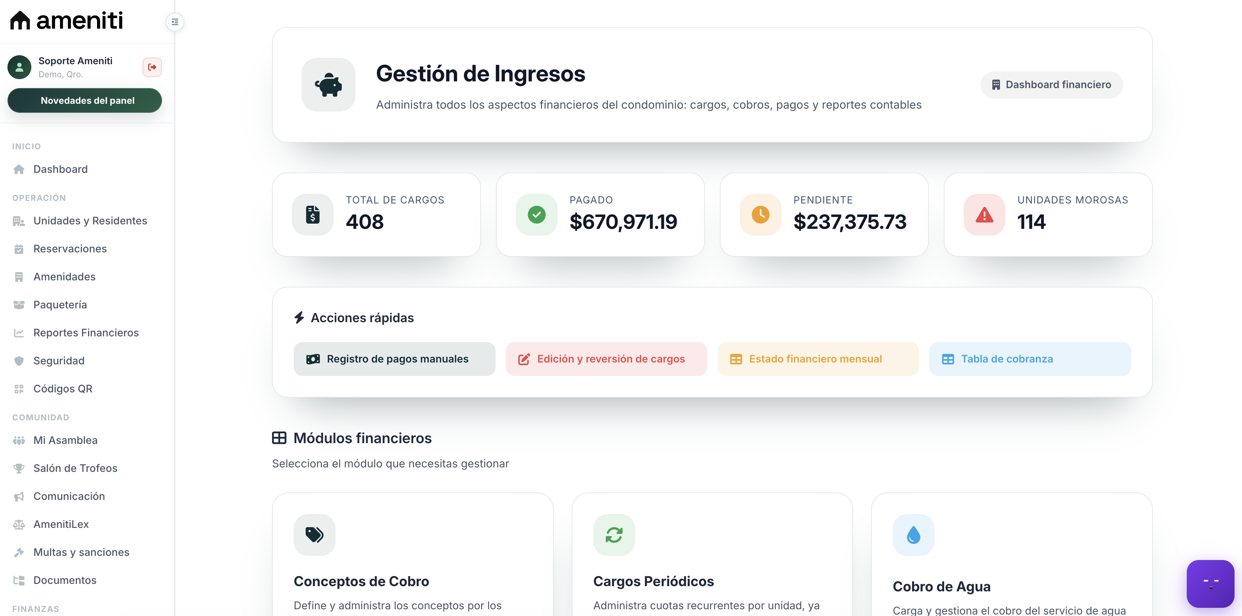Click the Seguridad shield icon

click(x=19, y=361)
